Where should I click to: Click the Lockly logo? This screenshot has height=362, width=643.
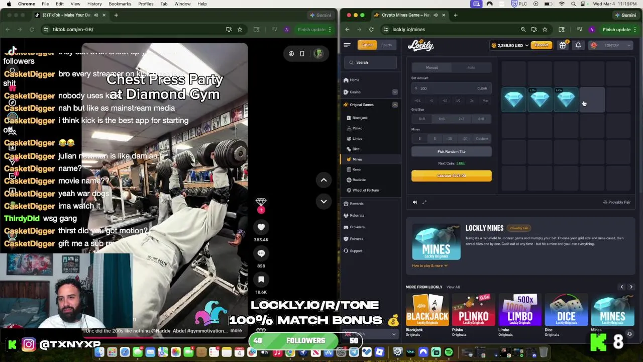[421, 45]
